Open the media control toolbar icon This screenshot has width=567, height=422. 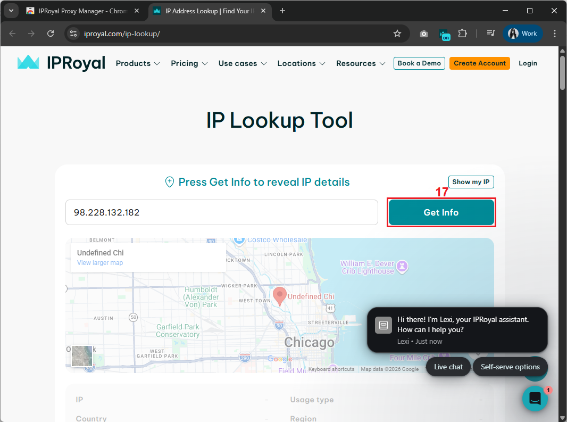point(491,34)
